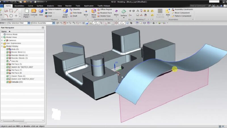The image size is (227, 128).
Task: Toggle the Body (0) checkbox
Action: pos(8,49)
